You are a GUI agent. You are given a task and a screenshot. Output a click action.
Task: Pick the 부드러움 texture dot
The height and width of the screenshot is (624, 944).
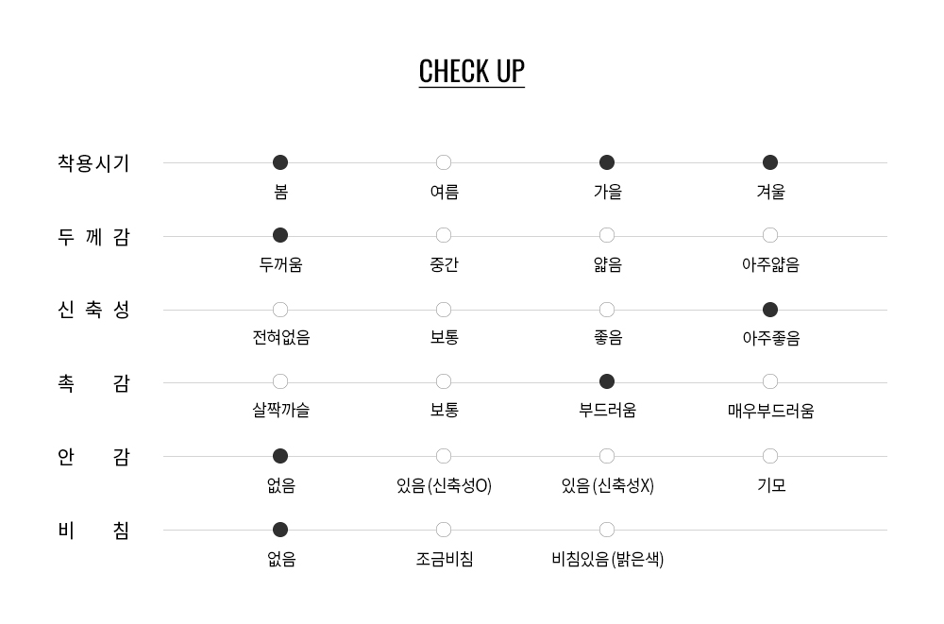607,381
